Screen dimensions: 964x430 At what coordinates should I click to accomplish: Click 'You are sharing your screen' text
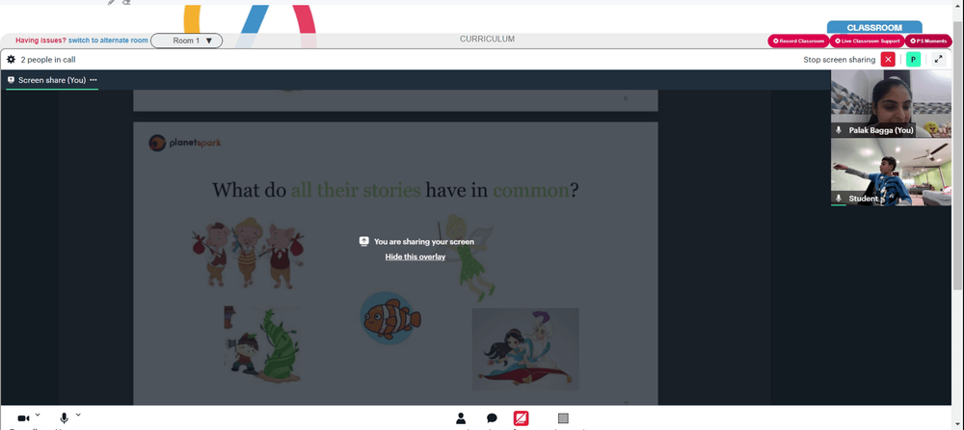tap(424, 242)
